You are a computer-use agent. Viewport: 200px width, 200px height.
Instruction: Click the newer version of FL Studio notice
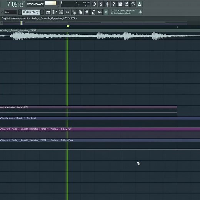123,12
